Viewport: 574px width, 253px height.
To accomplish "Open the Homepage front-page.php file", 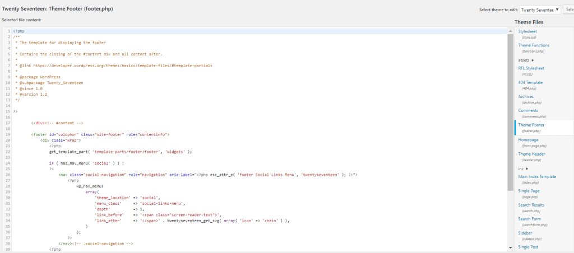I will tap(528, 140).
